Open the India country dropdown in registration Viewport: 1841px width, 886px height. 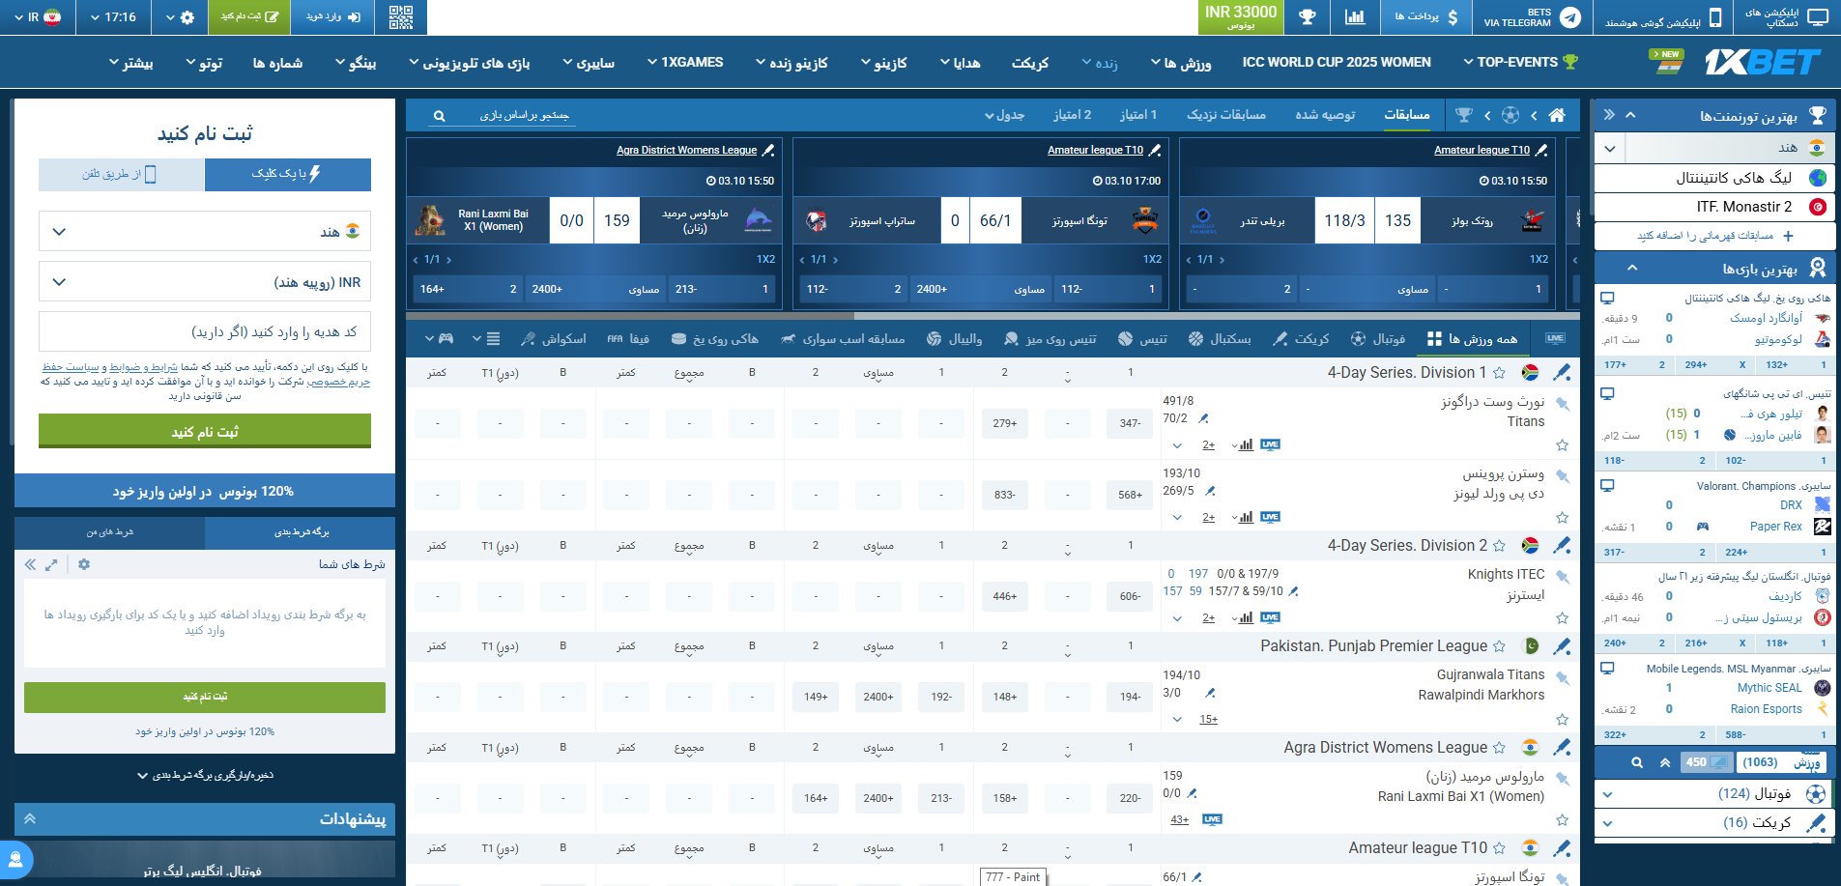click(x=204, y=232)
